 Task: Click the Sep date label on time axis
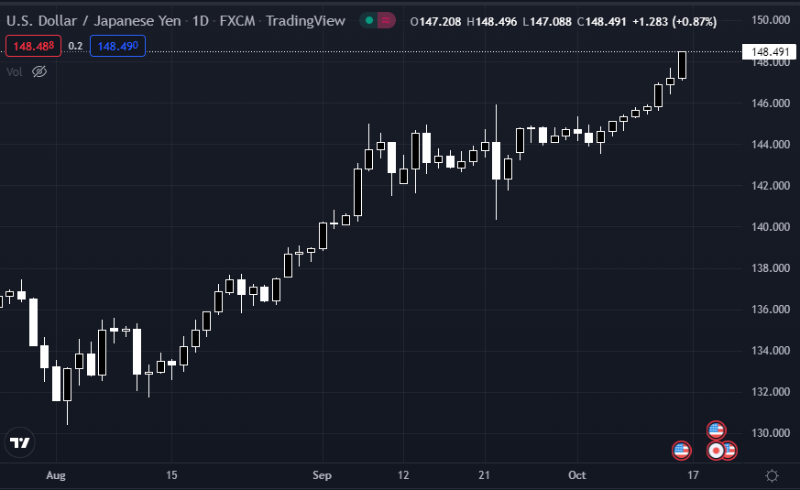coord(322,475)
